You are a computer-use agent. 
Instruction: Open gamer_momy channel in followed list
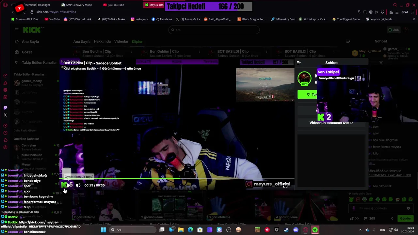pyautogui.click(x=31, y=83)
